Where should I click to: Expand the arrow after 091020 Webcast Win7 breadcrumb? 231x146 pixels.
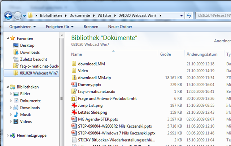[160, 15]
